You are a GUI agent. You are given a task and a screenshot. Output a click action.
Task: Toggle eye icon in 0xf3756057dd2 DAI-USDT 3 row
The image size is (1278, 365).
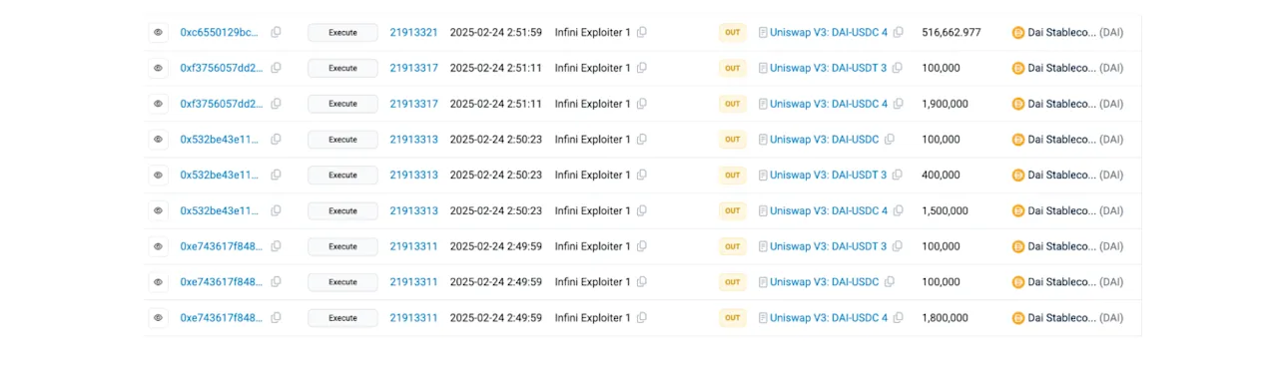pos(158,68)
